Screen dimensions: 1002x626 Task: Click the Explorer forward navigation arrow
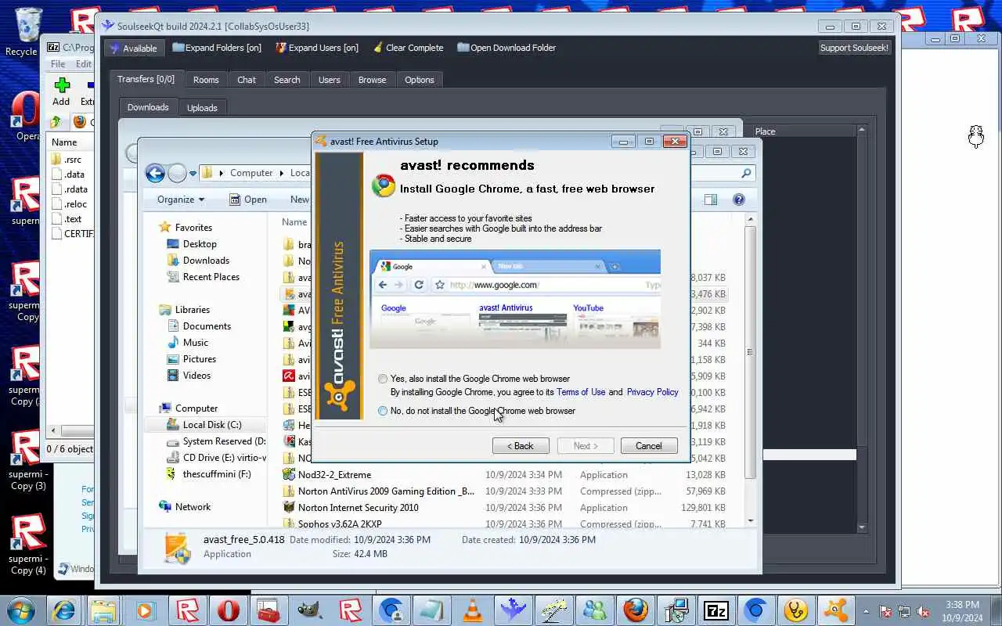coord(177,173)
